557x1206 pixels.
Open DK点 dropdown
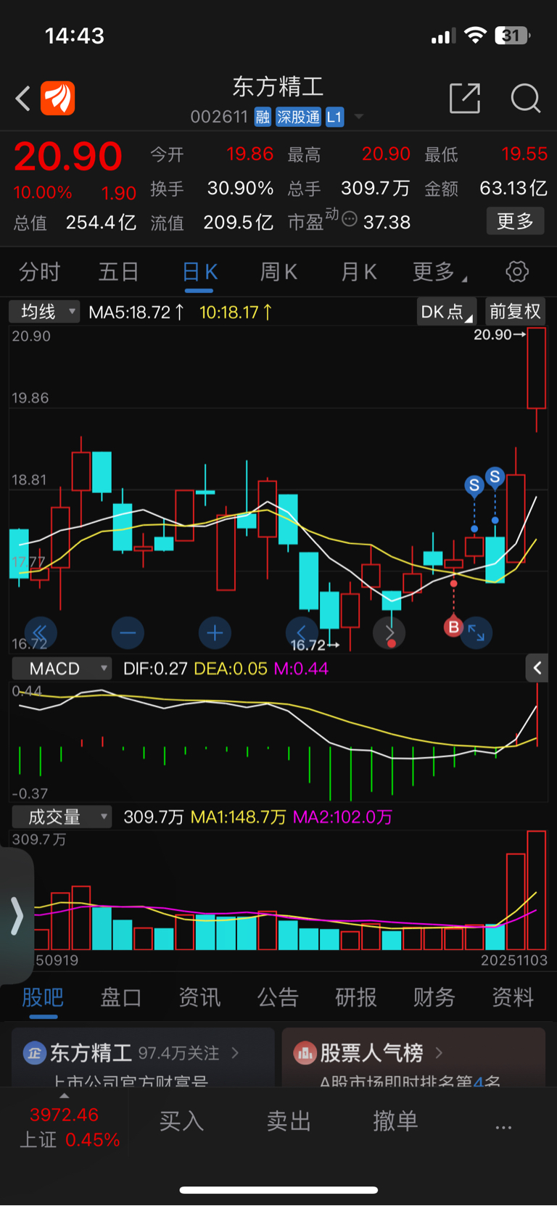[447, 312]
